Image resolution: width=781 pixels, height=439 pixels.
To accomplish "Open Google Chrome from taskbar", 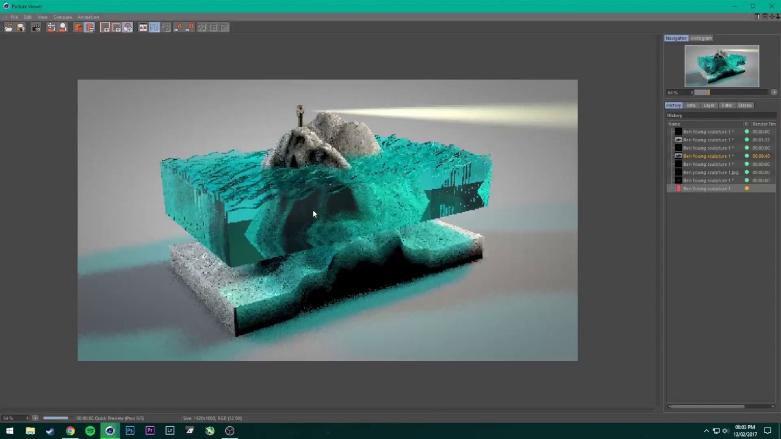I will point(70,430).
